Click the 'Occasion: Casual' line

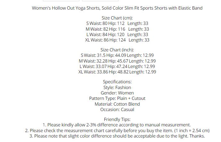click(x=117, y=109)
